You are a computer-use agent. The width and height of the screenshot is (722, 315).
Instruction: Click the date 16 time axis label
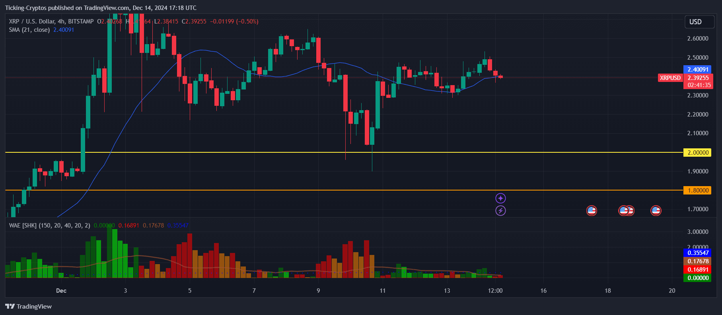pos(543,291)
